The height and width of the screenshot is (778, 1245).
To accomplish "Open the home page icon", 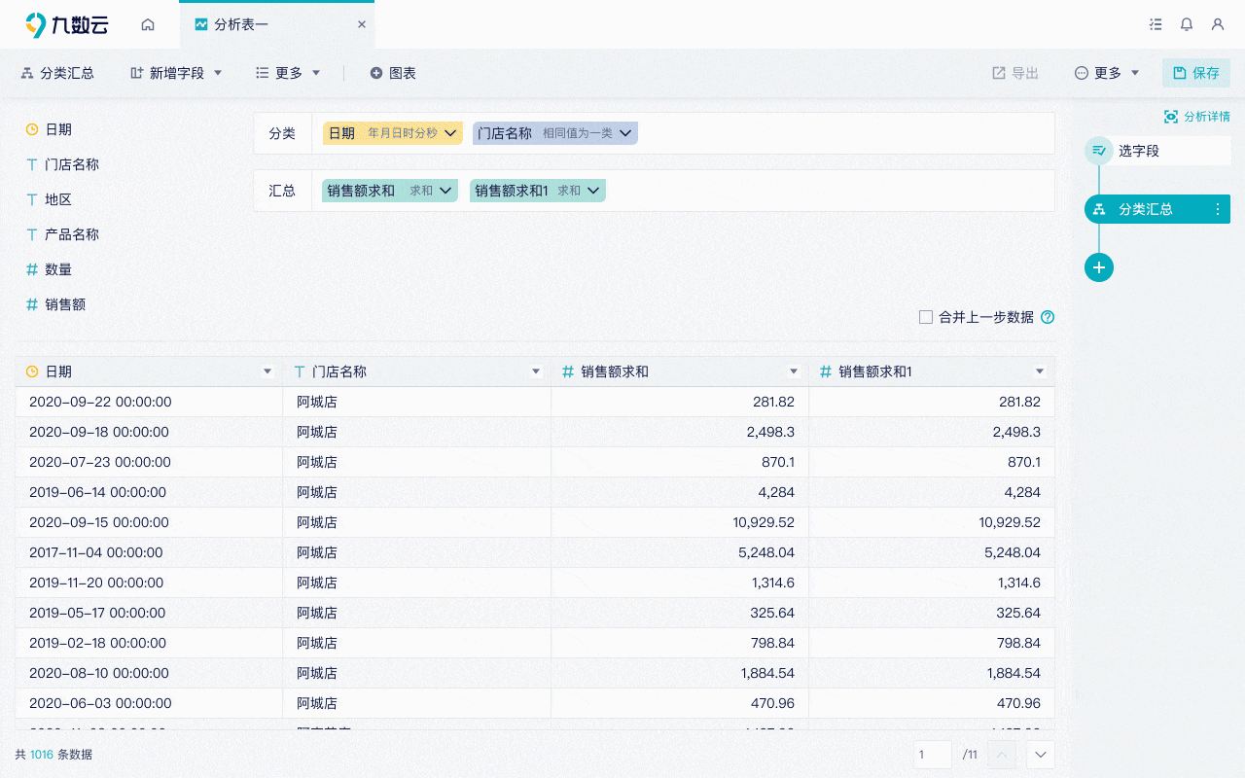I will tap(148, 24).
